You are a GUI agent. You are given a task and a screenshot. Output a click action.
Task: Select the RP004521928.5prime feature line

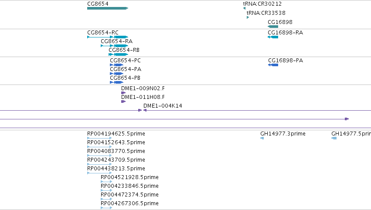(x=106, y=182)
